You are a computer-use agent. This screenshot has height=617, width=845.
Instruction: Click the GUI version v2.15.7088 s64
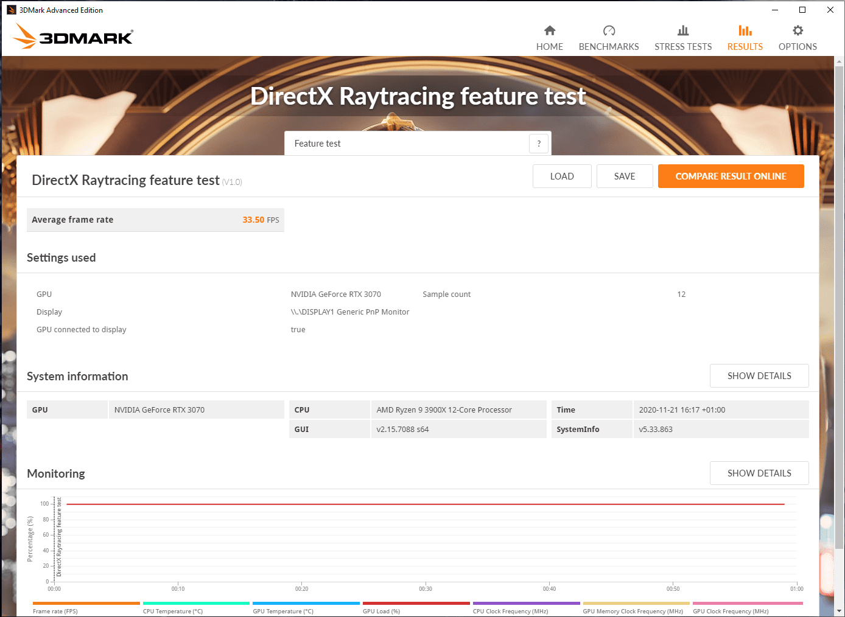point(458,430)
